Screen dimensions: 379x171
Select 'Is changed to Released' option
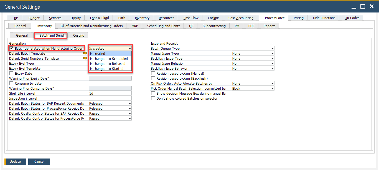point(108,64)
